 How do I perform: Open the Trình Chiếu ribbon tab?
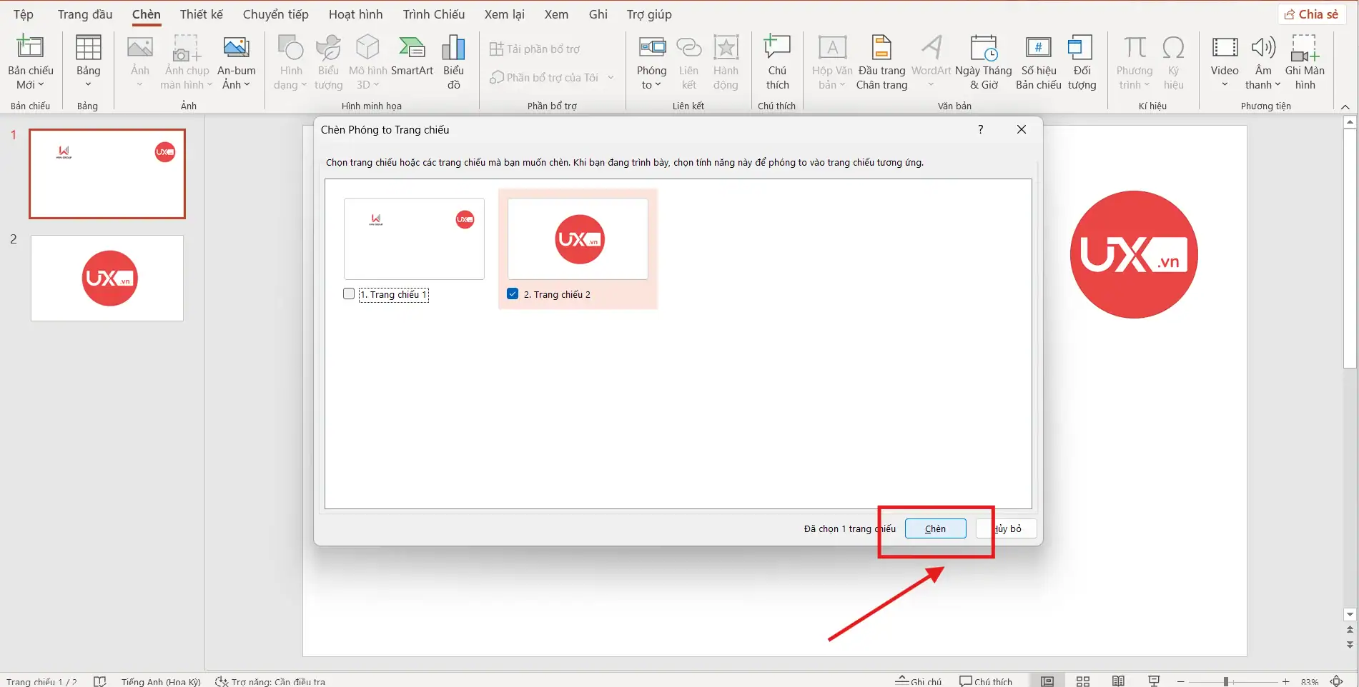(433, 14)
